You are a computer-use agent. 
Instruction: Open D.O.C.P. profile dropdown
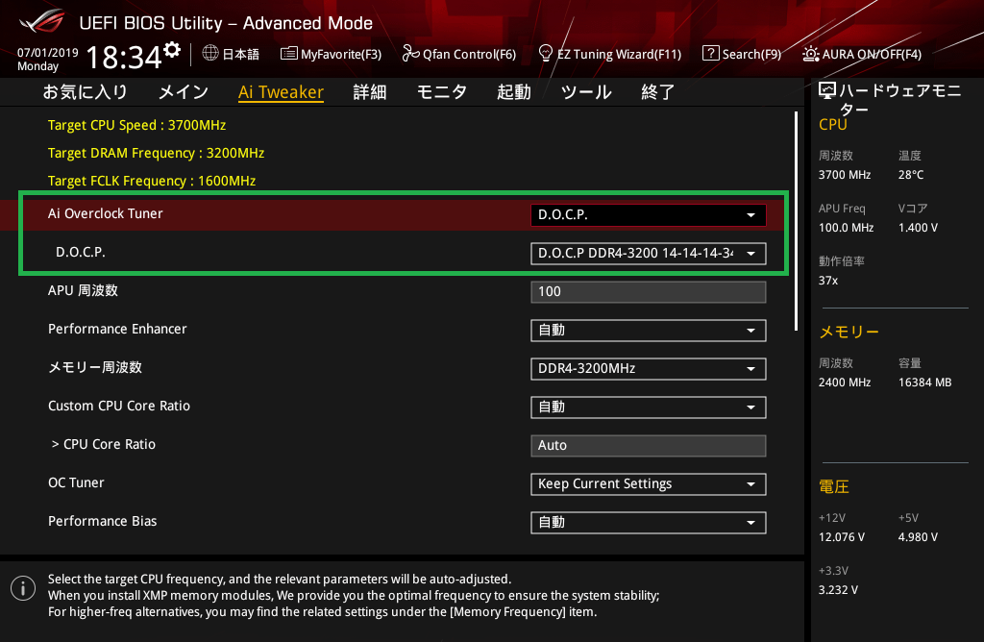pos(649,254)
